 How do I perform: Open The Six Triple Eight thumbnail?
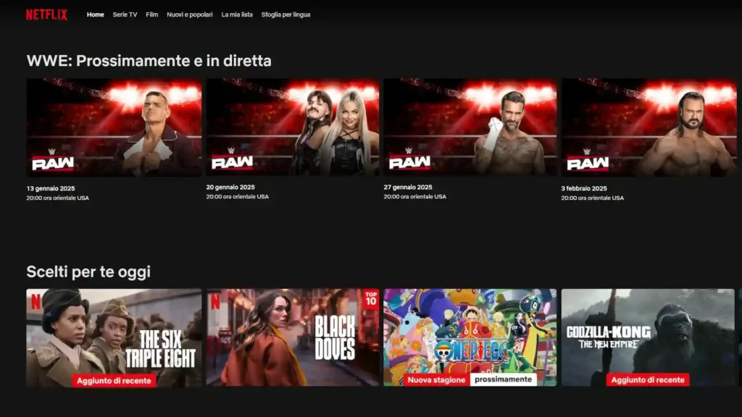click(x=114, y=338)
